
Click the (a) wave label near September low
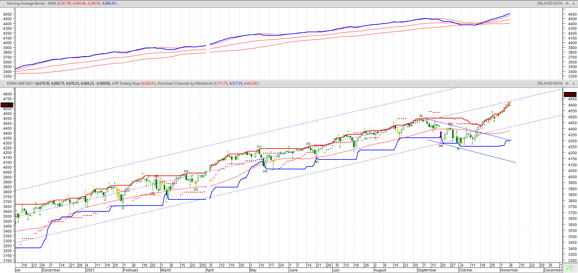pos(441,145)
